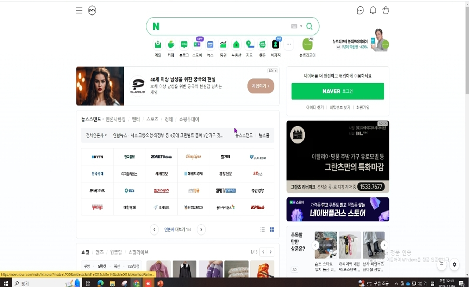Open the 네이버플러스 스토어 banner
This screenshot has height=287, width=469.
point(338,209)
